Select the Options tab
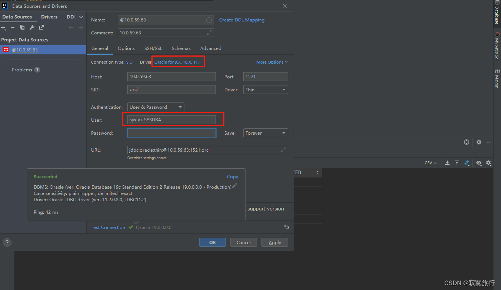This screenshot has width=501, height=290. point(126,48)
